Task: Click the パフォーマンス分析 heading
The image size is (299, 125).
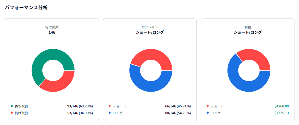Action: [26, 8]
